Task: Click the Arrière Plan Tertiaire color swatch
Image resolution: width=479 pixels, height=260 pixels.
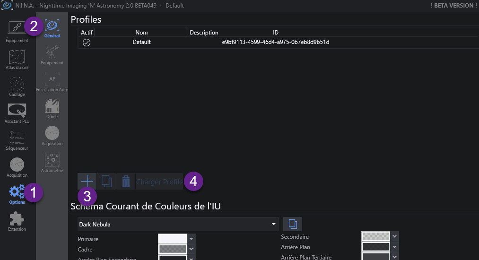Action: [376, 256]
